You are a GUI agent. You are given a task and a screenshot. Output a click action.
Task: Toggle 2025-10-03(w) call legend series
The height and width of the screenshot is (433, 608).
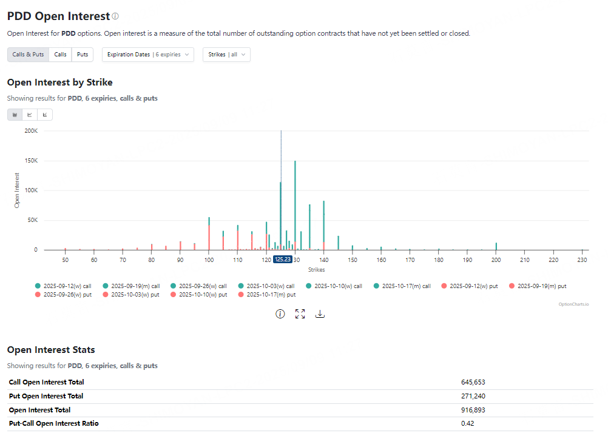[x=266, y=286]
